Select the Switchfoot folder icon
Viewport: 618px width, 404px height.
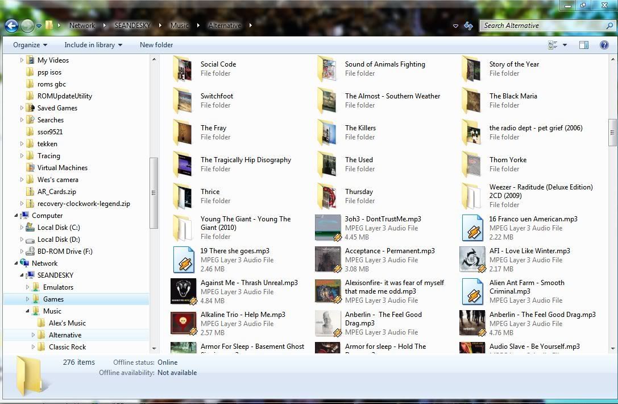click(x=183, y=101)
